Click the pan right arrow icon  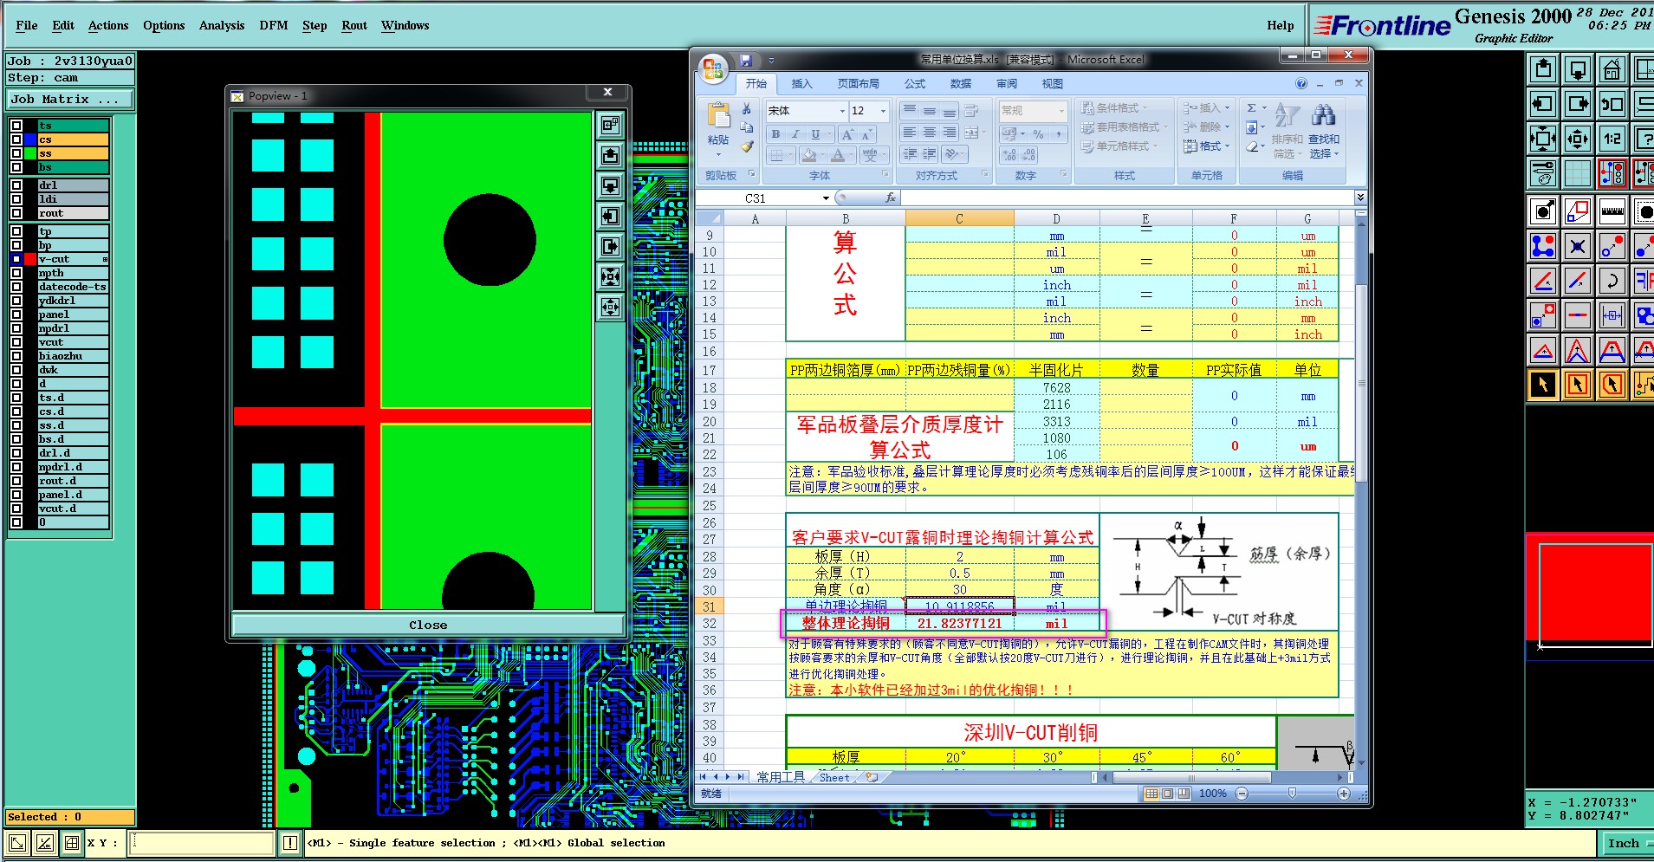click(1578, 104)
